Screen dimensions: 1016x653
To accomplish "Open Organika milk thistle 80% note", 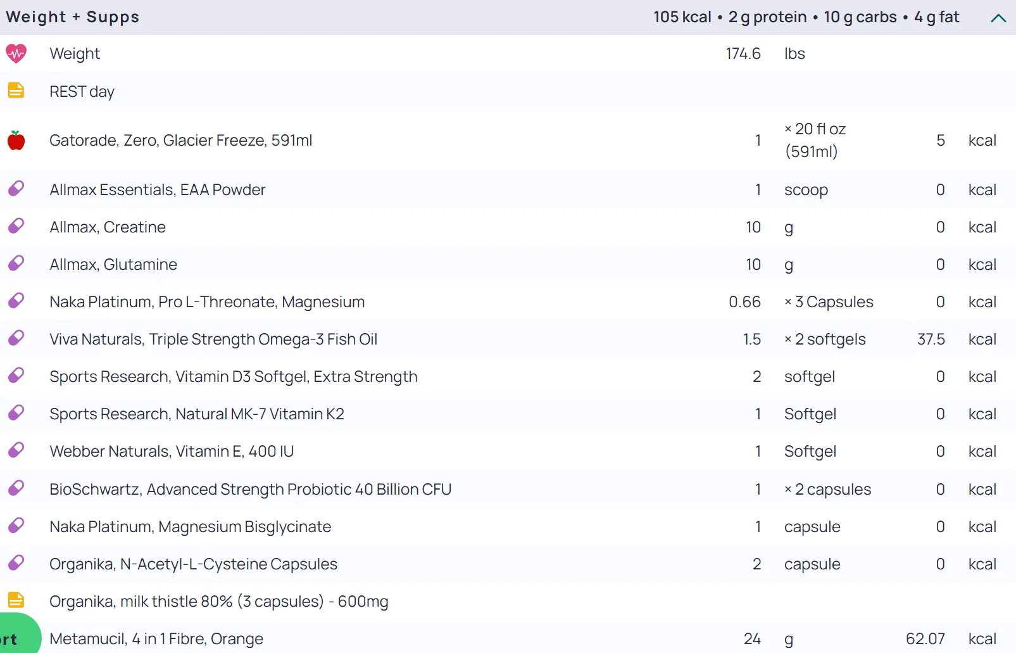I will point(219,602).
